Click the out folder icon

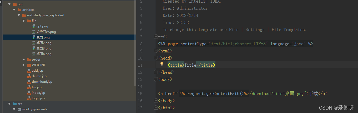(x=14, y=4)
